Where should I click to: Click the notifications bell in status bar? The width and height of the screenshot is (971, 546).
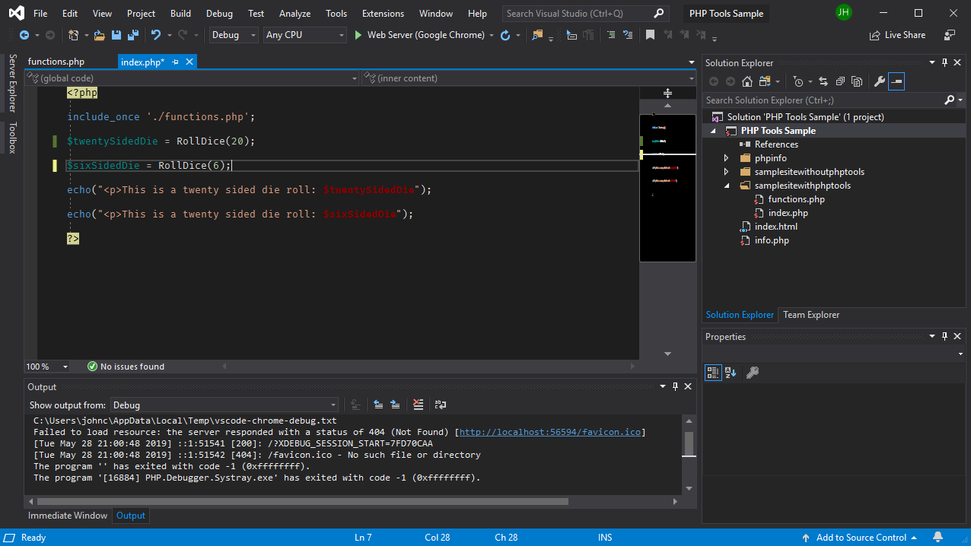coord(938,538)
